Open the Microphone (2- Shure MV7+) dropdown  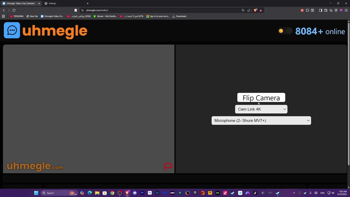pos(261,121)
